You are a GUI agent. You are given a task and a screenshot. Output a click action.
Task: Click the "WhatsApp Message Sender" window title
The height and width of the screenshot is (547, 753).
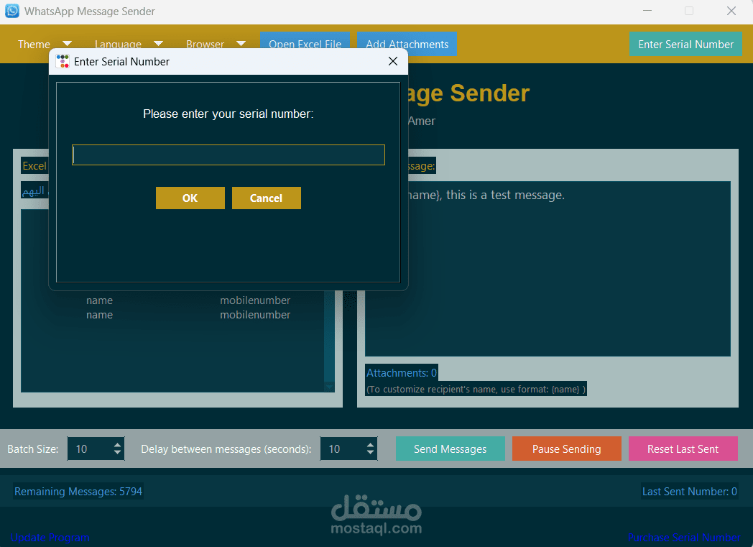(90, 11)
